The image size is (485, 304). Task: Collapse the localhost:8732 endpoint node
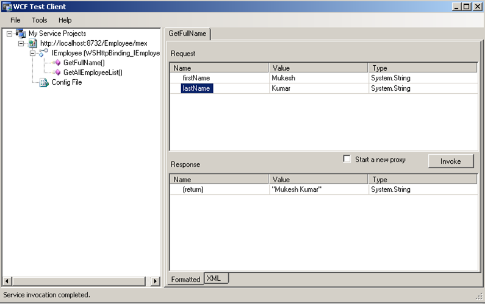[21, 44]
